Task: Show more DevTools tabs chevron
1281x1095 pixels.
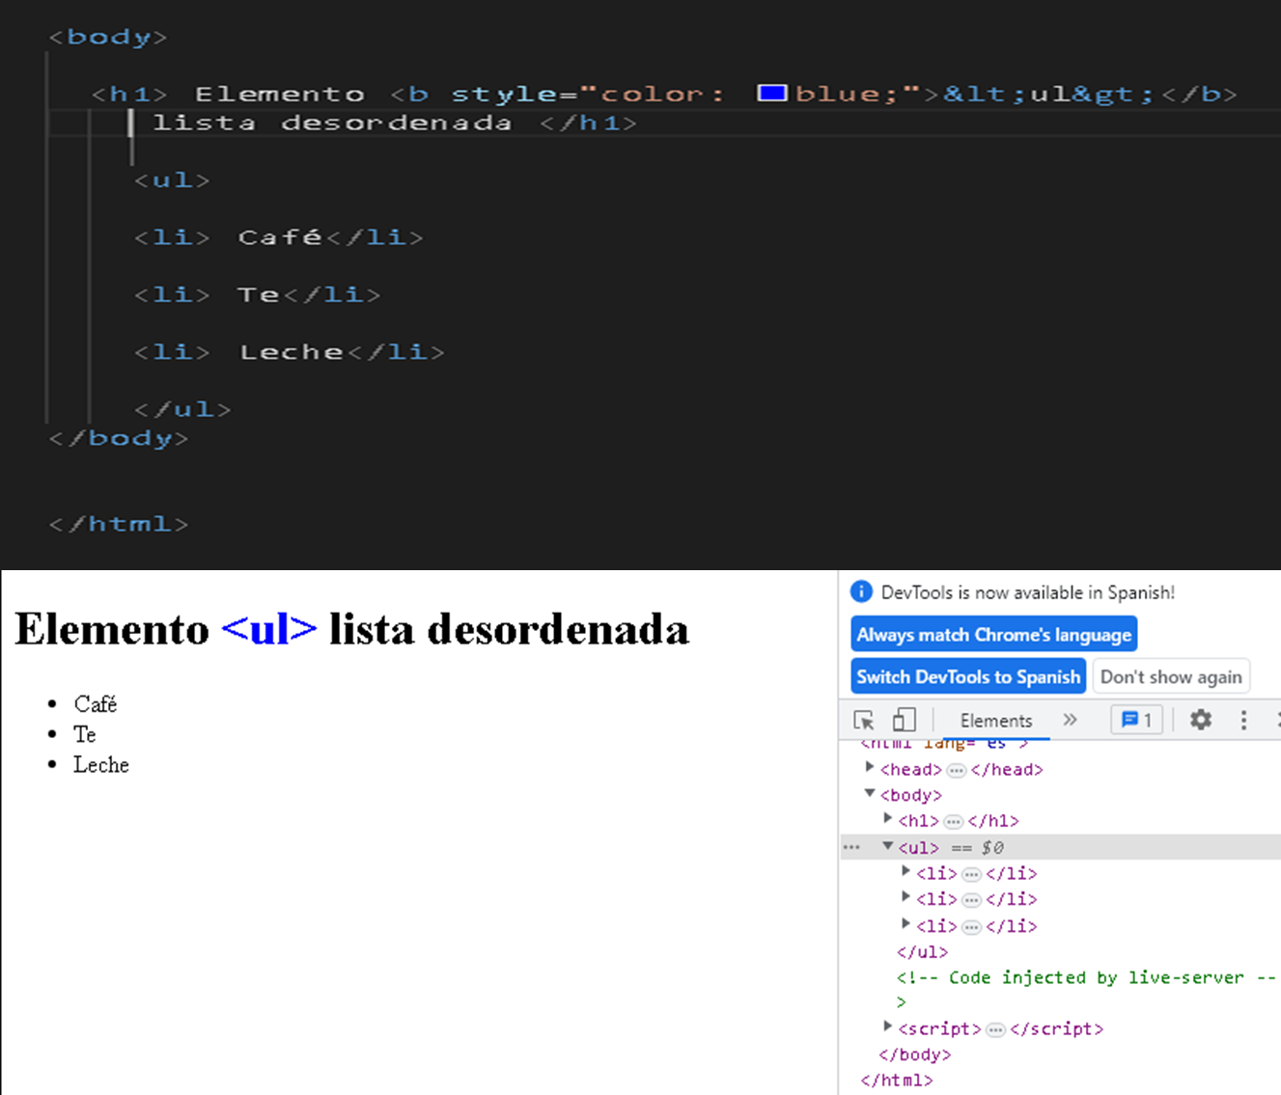Action: [1070, 720]
